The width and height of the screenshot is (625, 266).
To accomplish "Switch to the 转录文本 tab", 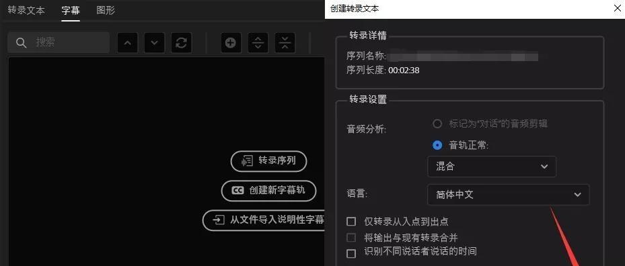I will point(26,10).
